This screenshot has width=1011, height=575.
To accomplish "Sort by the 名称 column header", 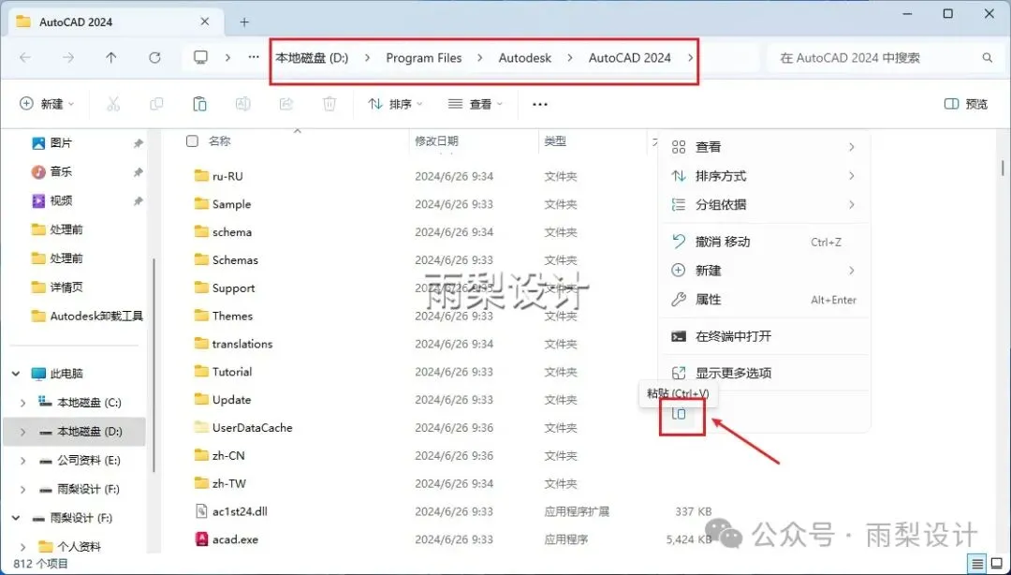I will click(220, 140).
